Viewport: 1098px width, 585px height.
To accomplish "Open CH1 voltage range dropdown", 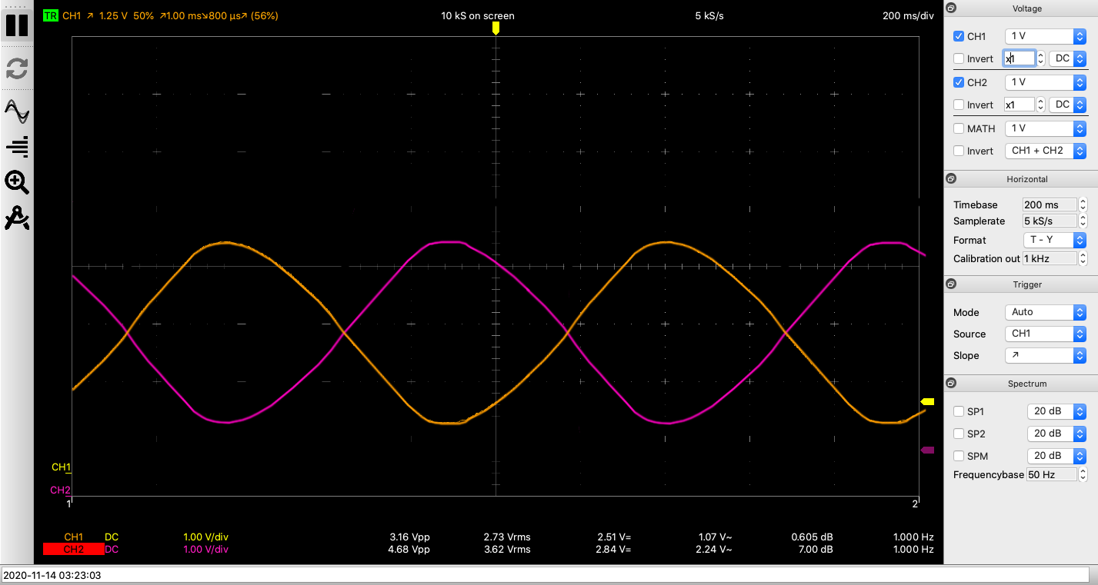I will pos(1046,36).
